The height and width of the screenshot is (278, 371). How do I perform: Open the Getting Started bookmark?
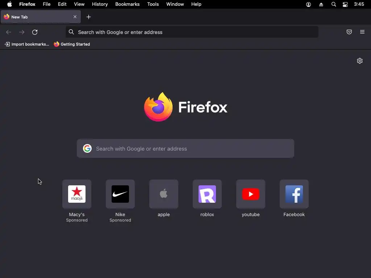[72, 44]
